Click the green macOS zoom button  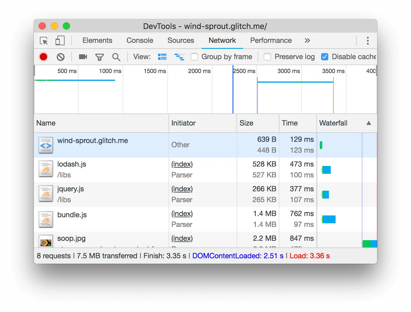[x=66, y=26]
